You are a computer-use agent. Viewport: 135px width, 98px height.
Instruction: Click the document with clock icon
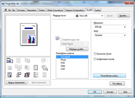coord(36,75)
